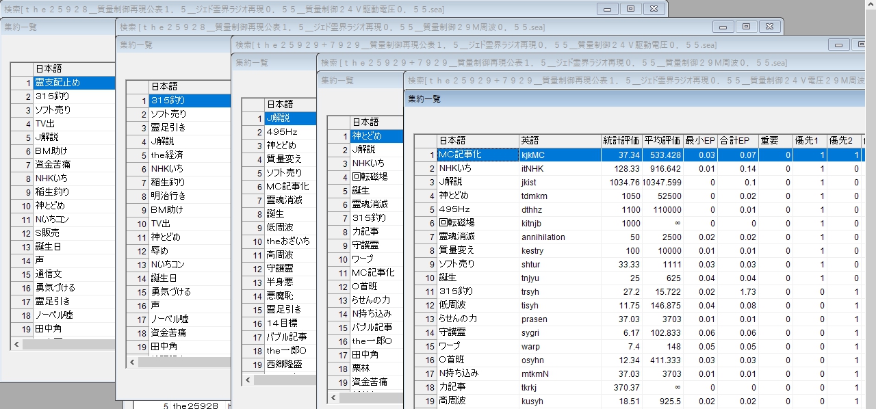The image size is (876, 409).
Task: Select the kjkMC cell in row 1
Action: tap(558, 155)
